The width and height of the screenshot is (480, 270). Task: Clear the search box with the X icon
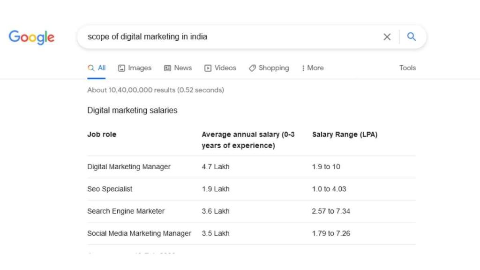coord(387,37)
